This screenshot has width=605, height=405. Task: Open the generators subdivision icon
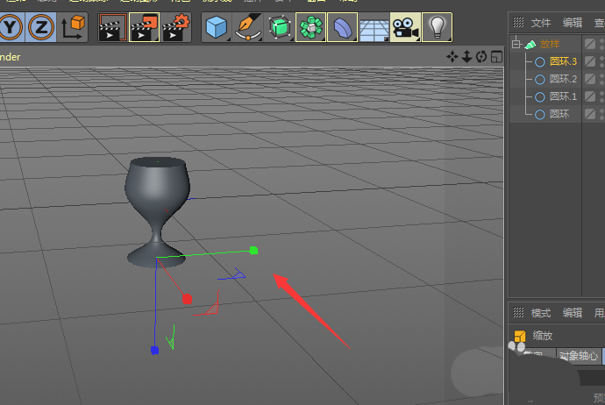[280, 28]
